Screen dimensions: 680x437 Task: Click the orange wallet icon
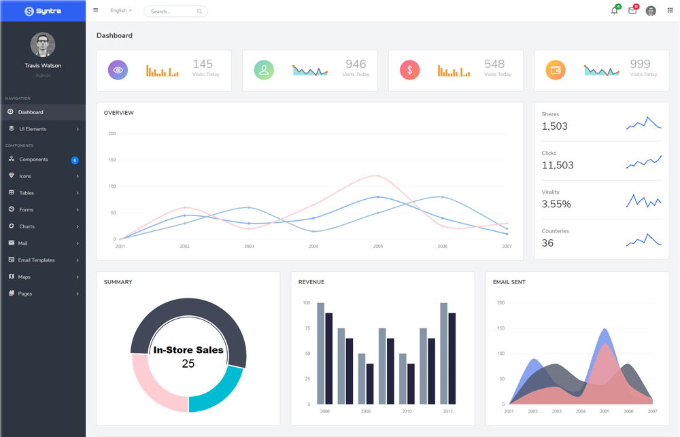[556, 70]
